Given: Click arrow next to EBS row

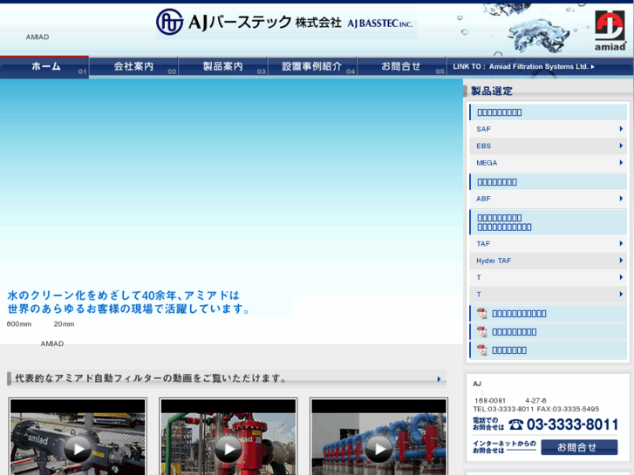Looking at the screenshot, I should (621, 146).
